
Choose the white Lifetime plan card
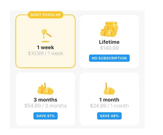point(109,41)
